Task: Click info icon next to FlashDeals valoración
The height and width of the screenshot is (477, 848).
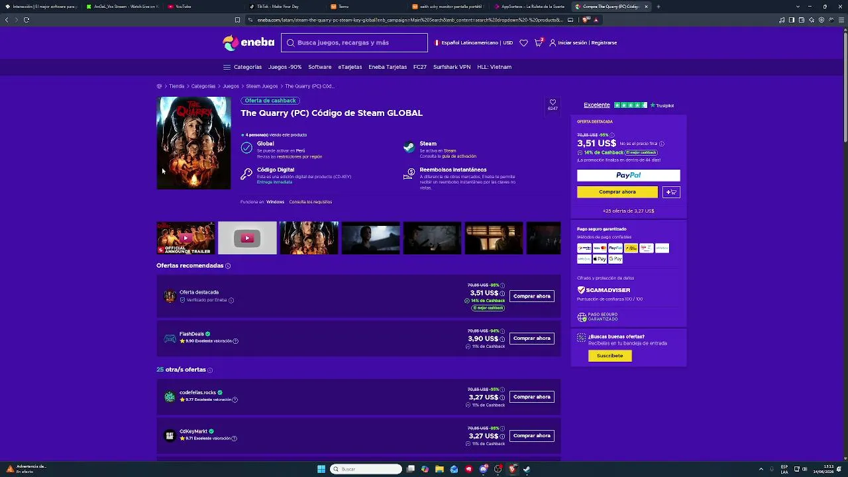Action: click(x=235, y=341)
